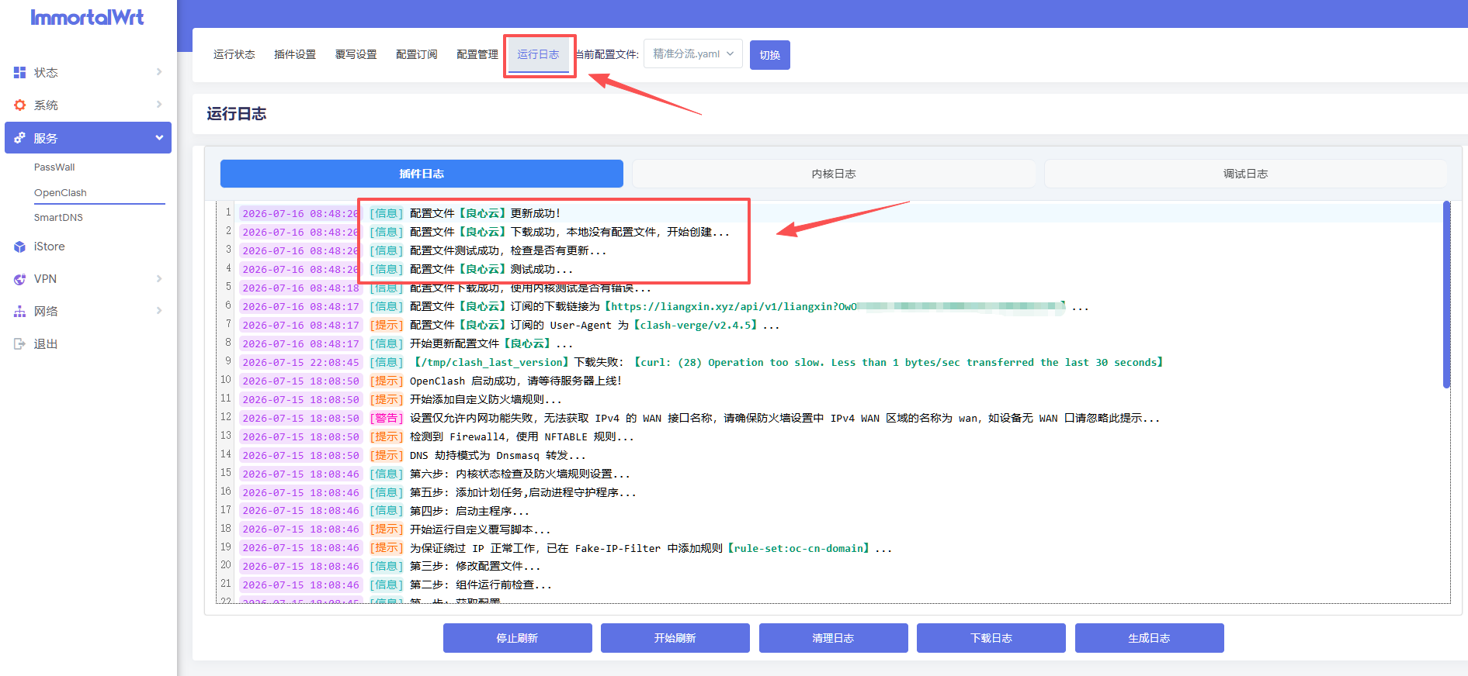This screenshot has width=1468, height=676.
Task: Open the 覆写设置 tab
Action: 356,54
